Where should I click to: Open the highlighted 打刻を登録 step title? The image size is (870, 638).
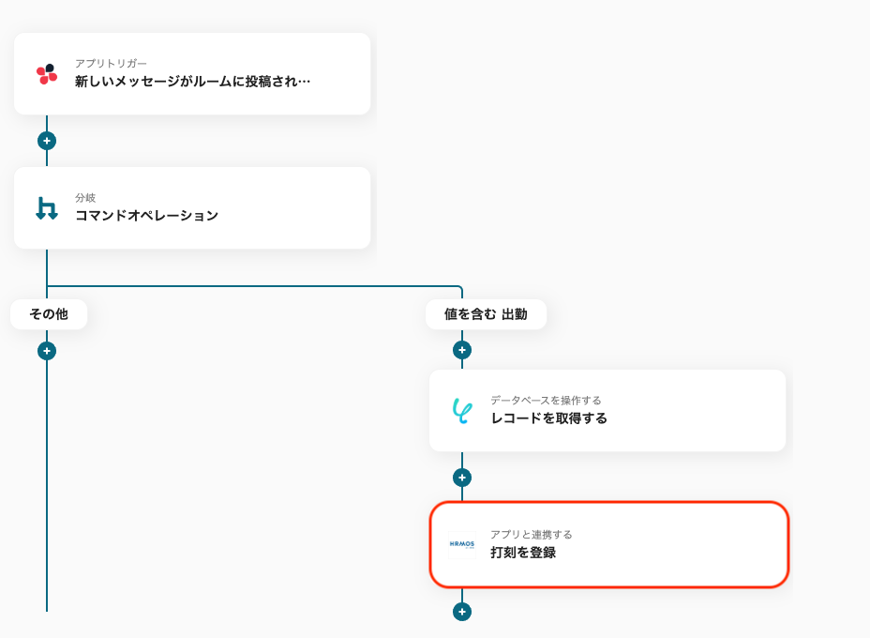coord(523,553)
